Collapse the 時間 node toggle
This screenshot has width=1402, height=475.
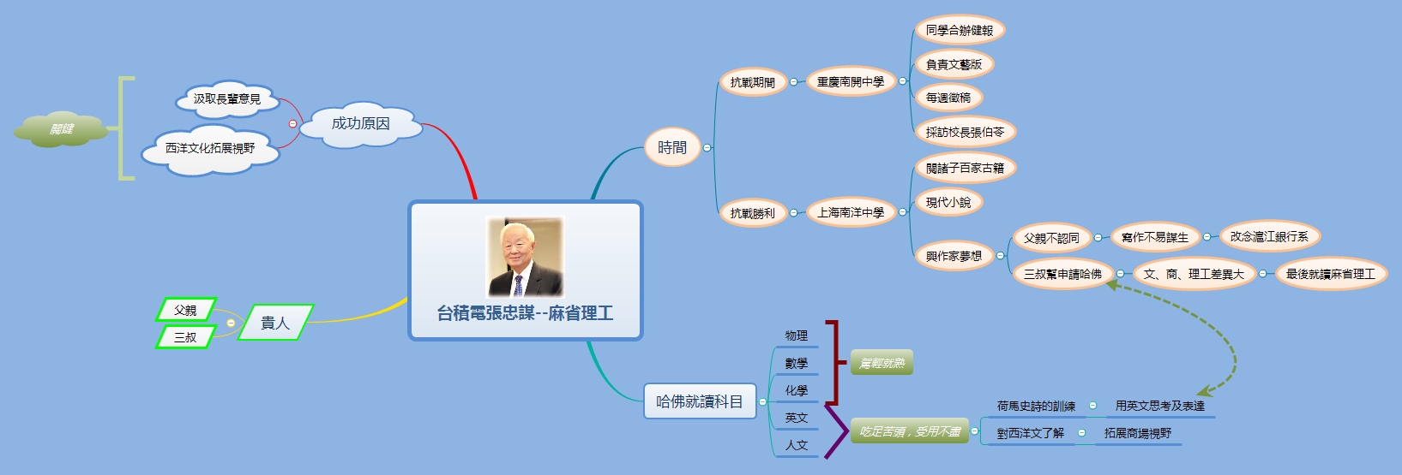pyautogui.click(x=707, y=147)
